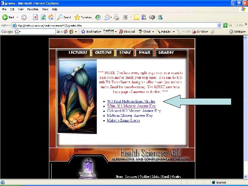Screen dimensions: 248x186
Task: Open the History toolbar icon
Action: pos(98,17)
